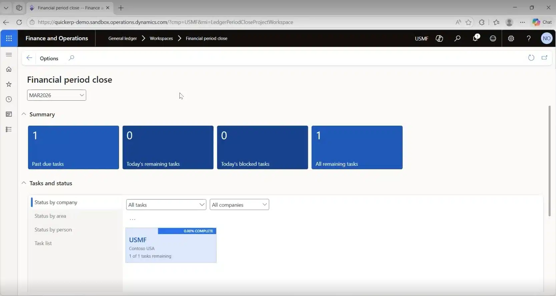Viewport: 556px width, 296px height.
Task: Open Workspaces icon in left sidebar
Action: click(x=9, y=114)
